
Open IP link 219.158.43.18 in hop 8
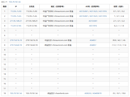(x=16, y=45)
